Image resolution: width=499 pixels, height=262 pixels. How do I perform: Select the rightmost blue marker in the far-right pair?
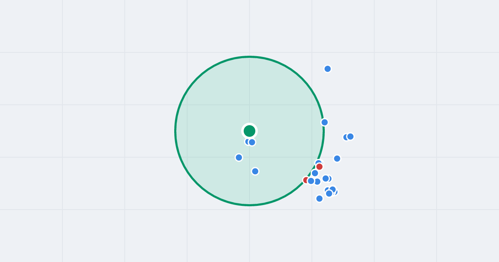351,136
